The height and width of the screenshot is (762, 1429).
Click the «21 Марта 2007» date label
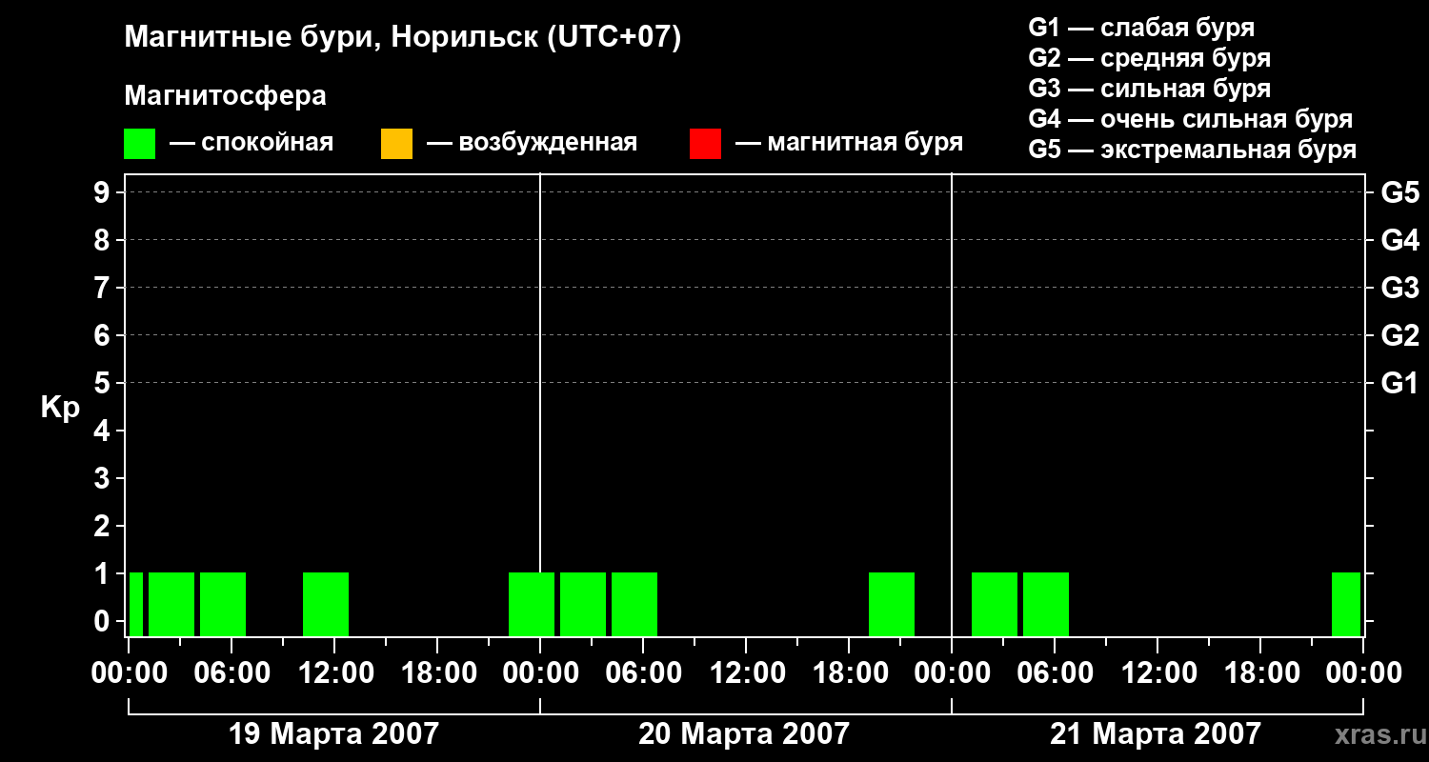pyautogui.click(x=1155, y=733)
